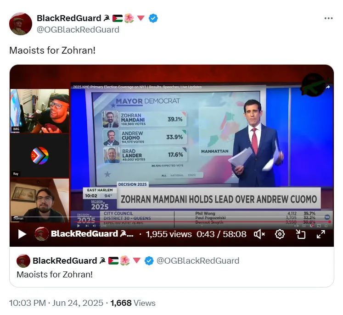Open @OGBlackRedGuard handle link at top
343x315 pixels.
pyautogui.click(x=78, y=30)
